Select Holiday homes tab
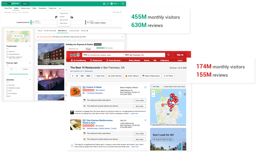 click(x=25, y=8)
